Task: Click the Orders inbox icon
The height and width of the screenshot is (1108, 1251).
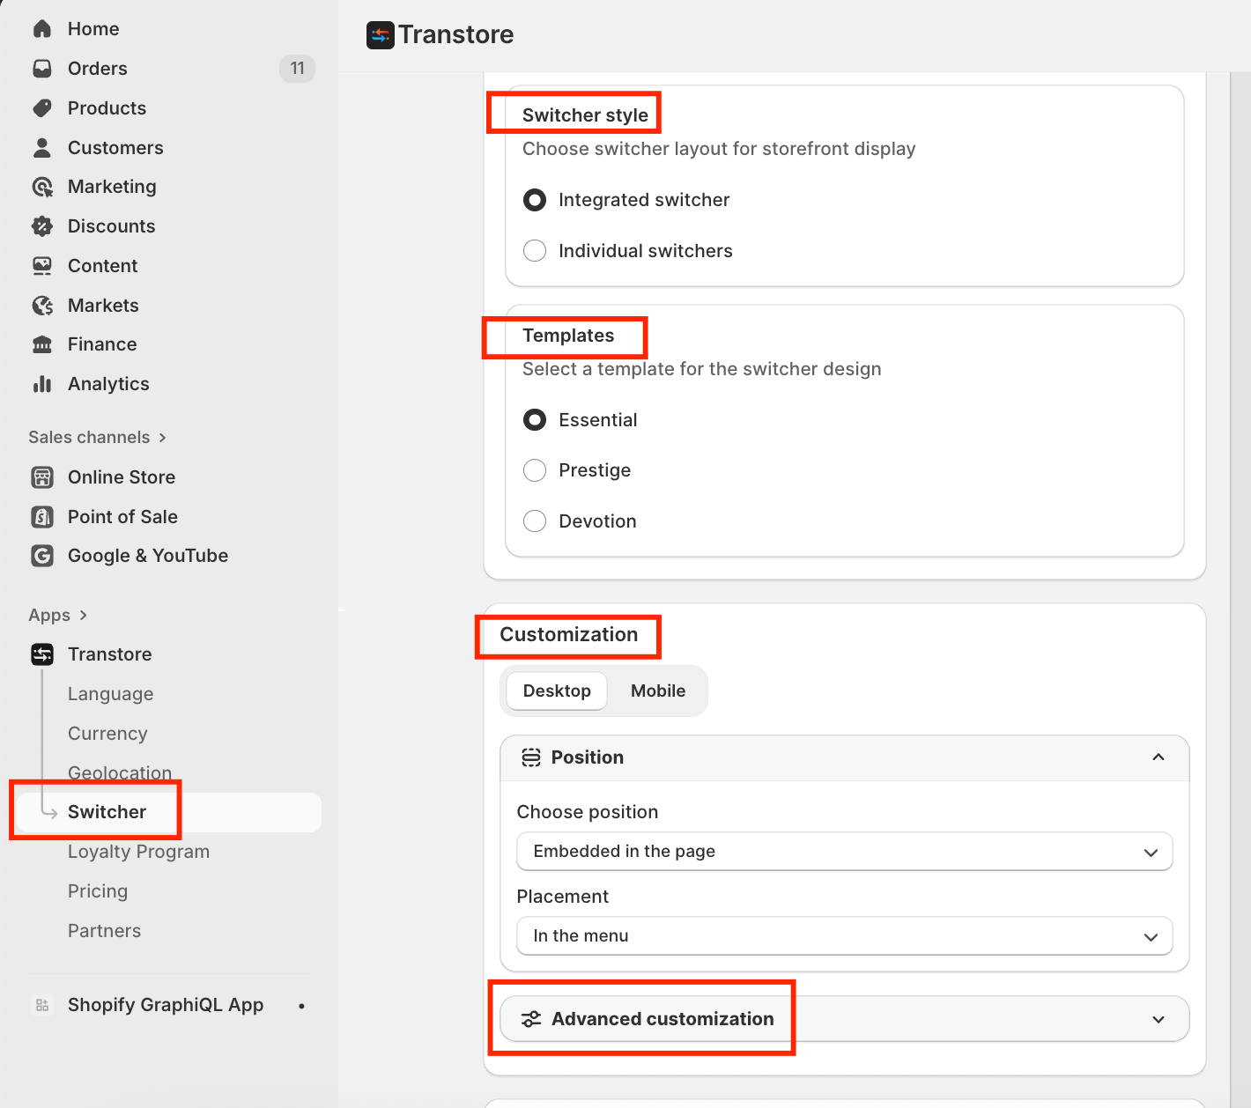Action: (42, 69)
